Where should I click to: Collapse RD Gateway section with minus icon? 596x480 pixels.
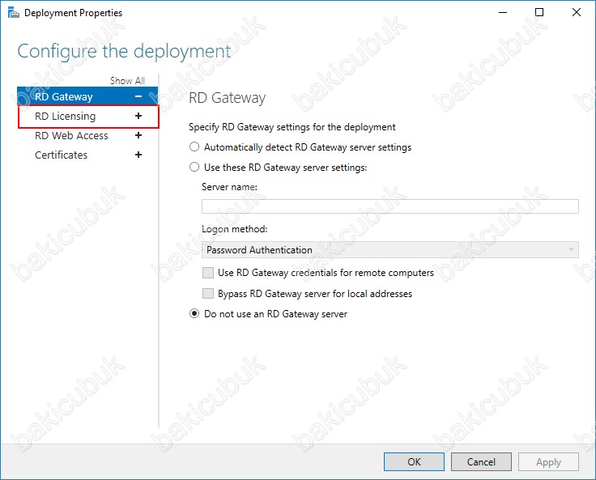point(138,96)
